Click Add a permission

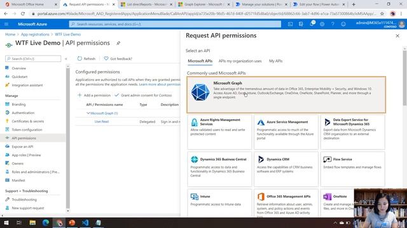point(94,95)
